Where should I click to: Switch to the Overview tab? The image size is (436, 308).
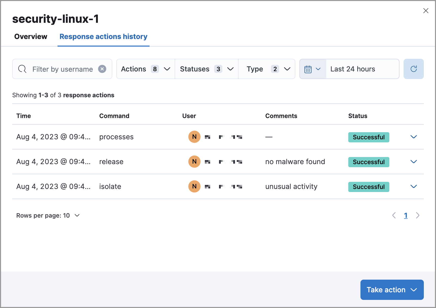tap(30, 36)
